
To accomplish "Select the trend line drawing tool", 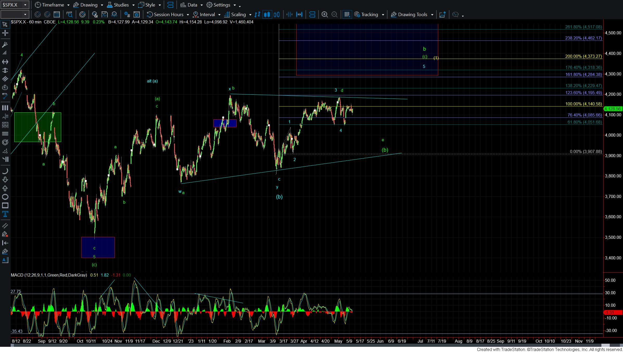I will point(5,96).
